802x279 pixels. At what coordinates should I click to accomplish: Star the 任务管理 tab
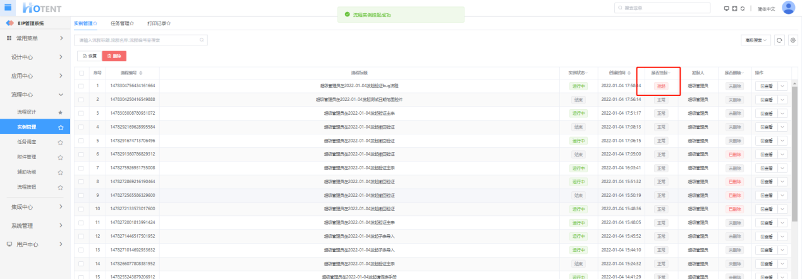point(131,23)
